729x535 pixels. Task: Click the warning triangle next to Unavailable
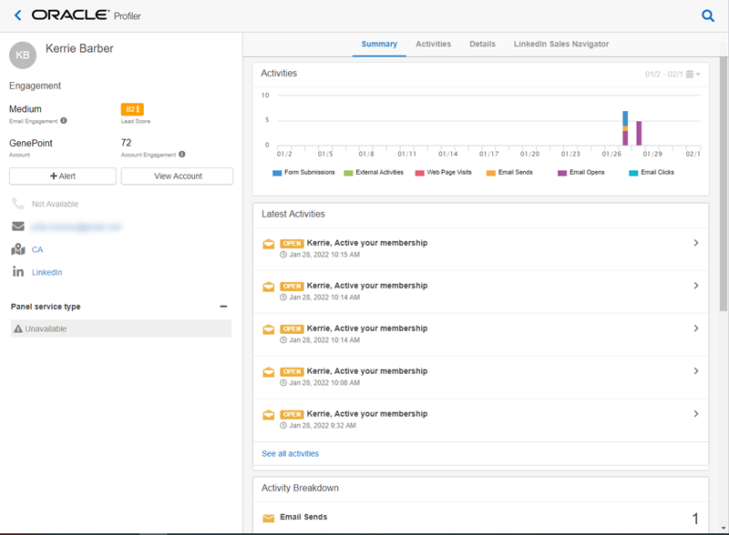[18, 328]
